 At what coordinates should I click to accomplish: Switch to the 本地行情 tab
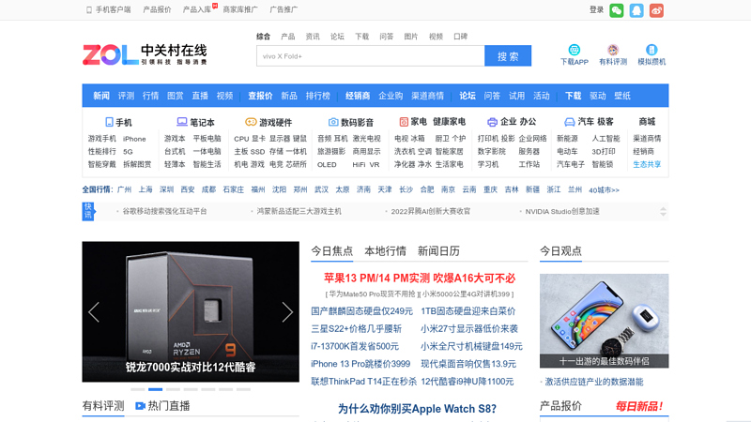coord(385,250)
